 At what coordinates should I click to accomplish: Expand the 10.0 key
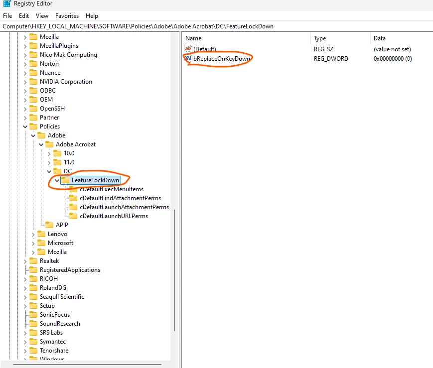pos(49,154)
